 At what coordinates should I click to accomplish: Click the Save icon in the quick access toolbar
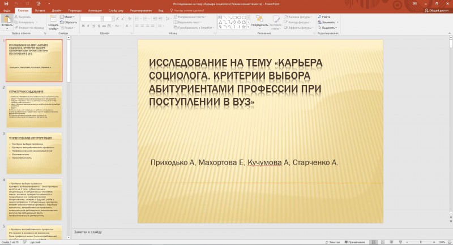point(6,4)
